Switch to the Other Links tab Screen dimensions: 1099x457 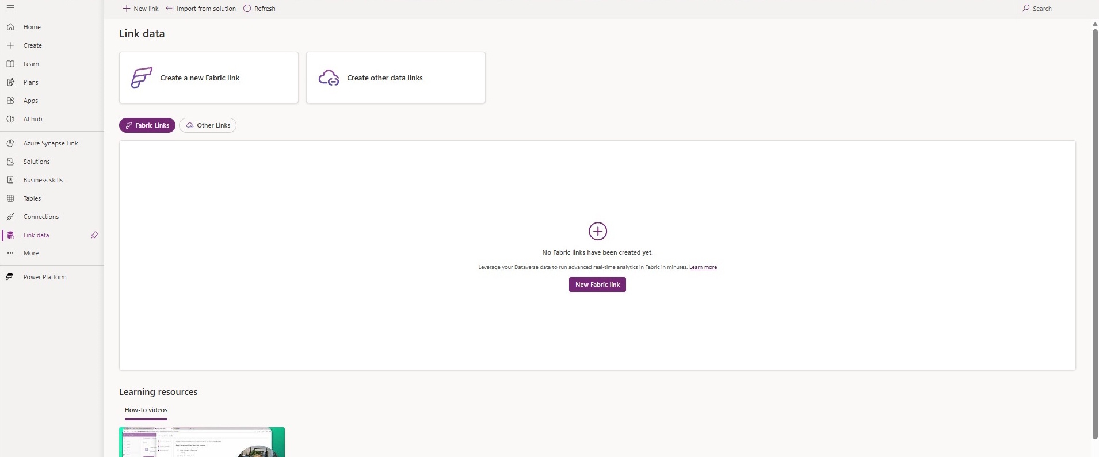[x=208, y=125]
